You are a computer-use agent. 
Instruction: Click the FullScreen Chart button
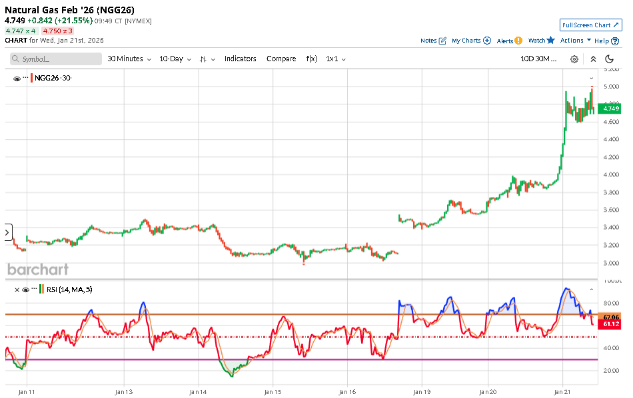click(x=590, y=25)
